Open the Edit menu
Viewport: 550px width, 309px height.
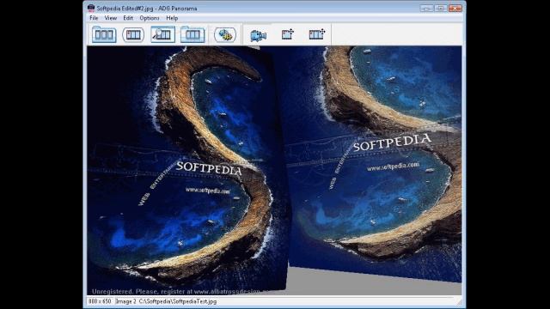(128, 18)
